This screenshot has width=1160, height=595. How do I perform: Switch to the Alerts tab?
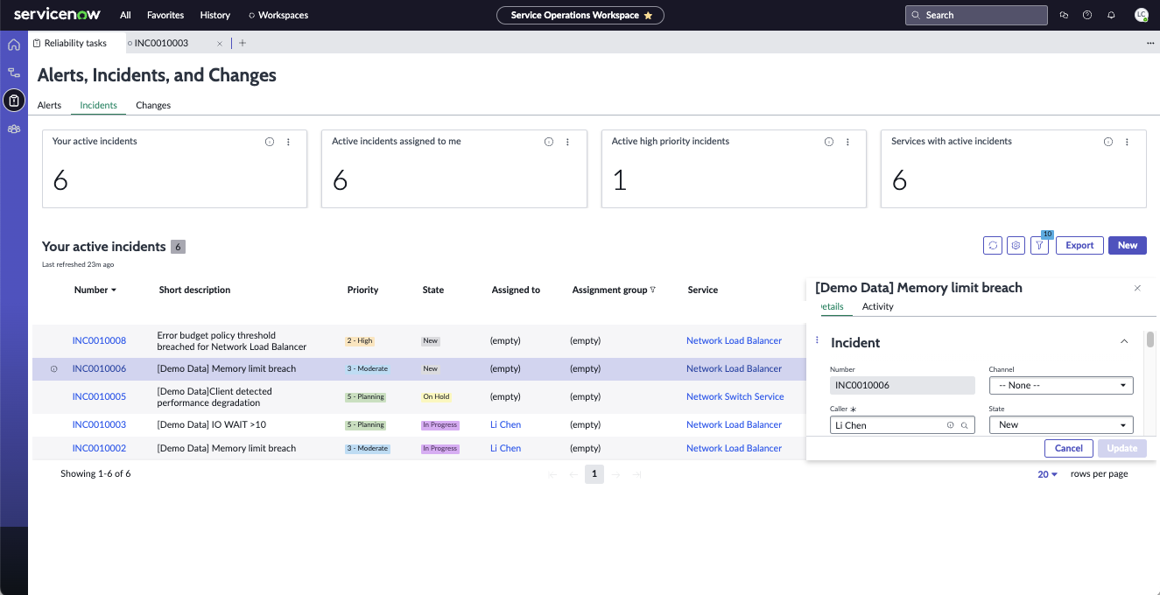tap(49, 105)
